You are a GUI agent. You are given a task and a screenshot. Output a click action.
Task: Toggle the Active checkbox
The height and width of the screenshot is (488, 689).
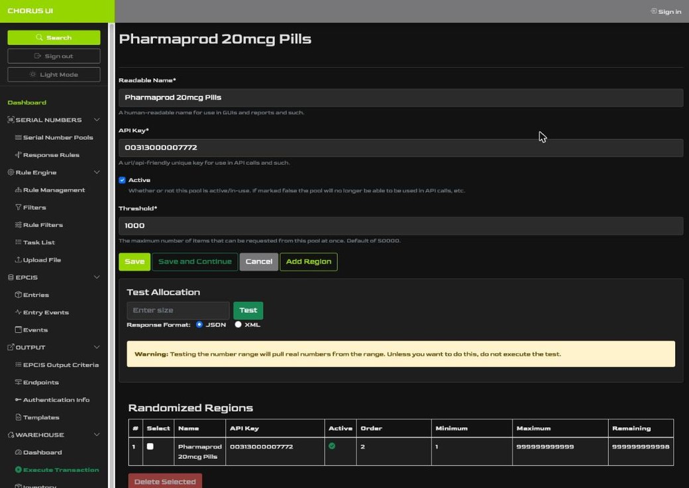coord(122,180)
